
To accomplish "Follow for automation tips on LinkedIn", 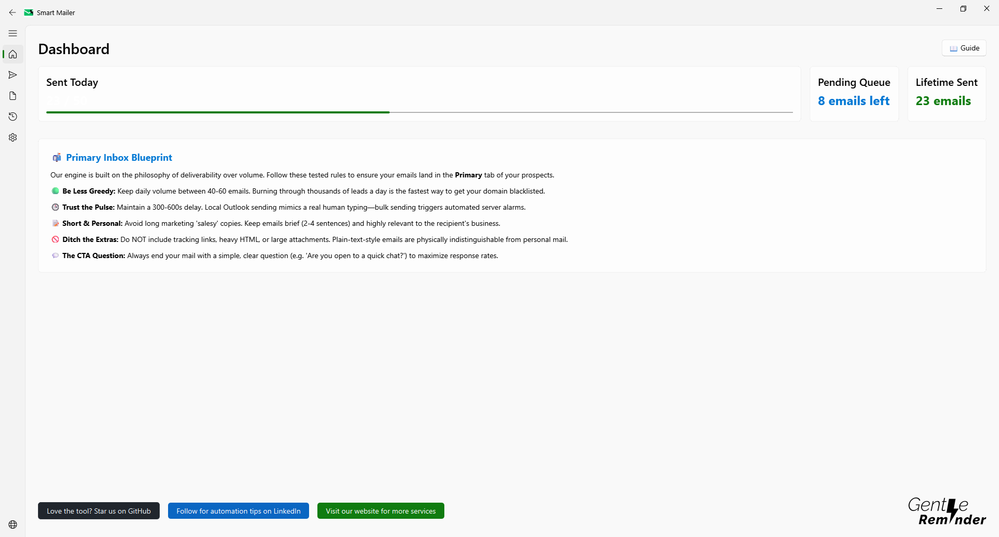I will tap(238, 510).
